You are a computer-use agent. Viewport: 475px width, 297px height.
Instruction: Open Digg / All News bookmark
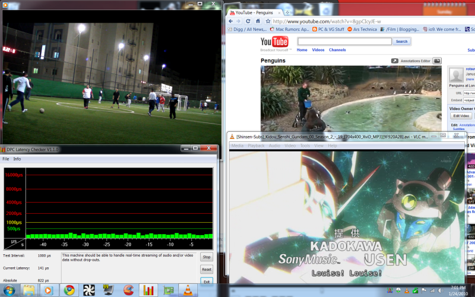[x=247, y=29]
